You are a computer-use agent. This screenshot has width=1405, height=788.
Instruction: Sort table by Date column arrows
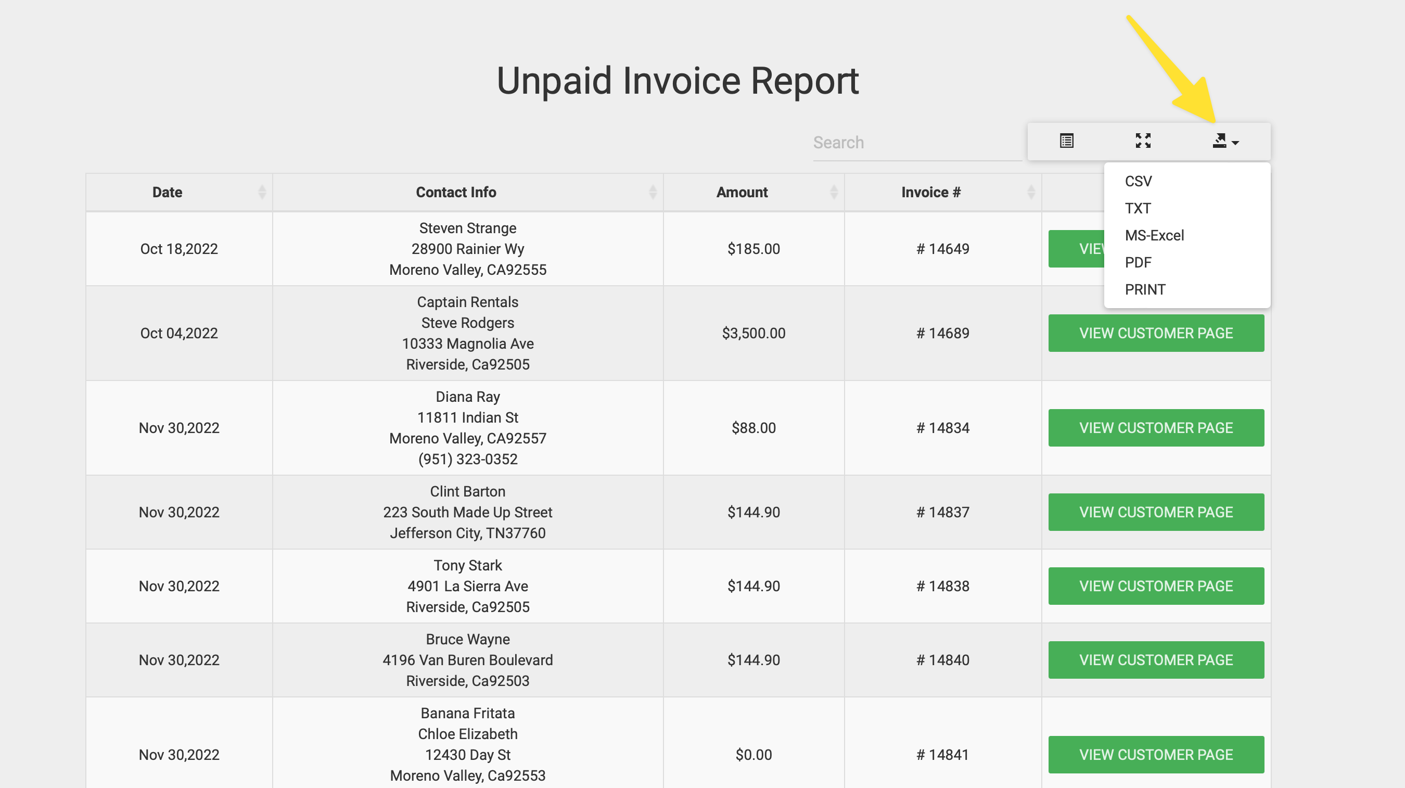coord(262,192)
